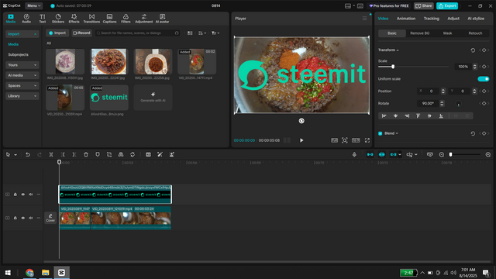Open the Text panel

(x=43, y=19)
